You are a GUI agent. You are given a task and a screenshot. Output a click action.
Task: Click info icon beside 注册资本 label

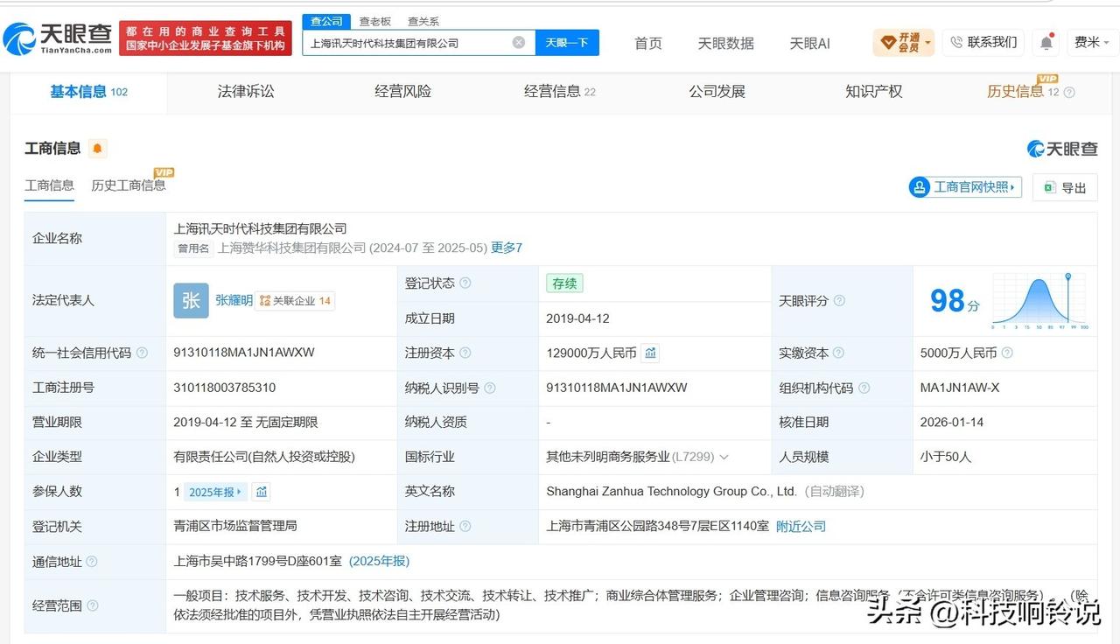(465, 353)
